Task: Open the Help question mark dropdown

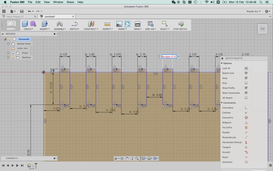Action: point(267,11)
